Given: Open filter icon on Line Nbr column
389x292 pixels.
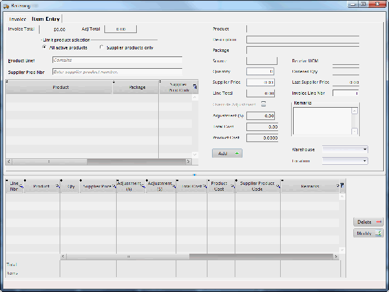Looking at the screenshot, I should 21,186.
